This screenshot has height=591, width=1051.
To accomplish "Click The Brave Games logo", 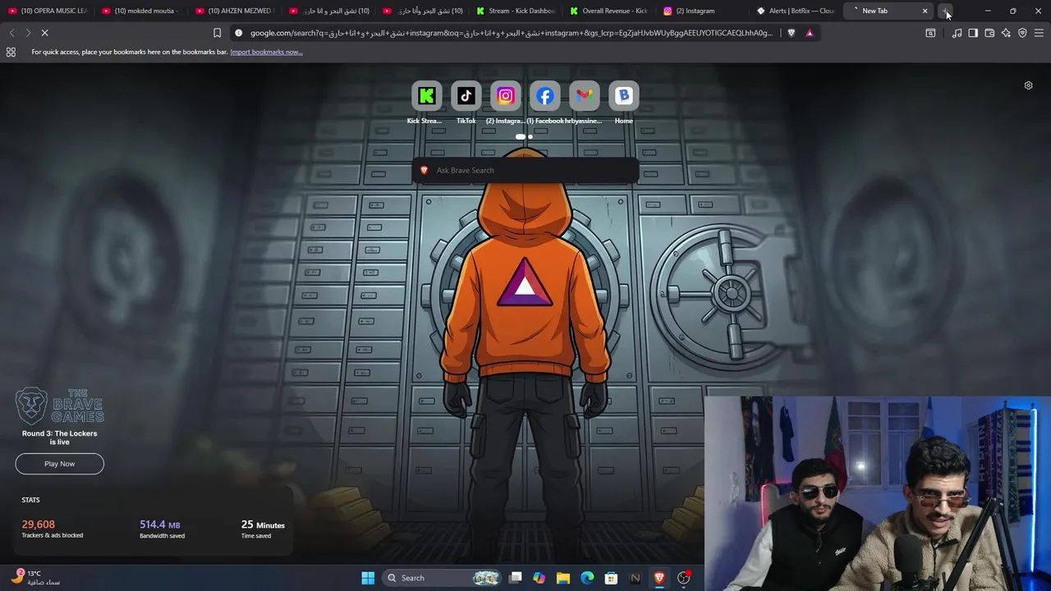I will point(59,405).
